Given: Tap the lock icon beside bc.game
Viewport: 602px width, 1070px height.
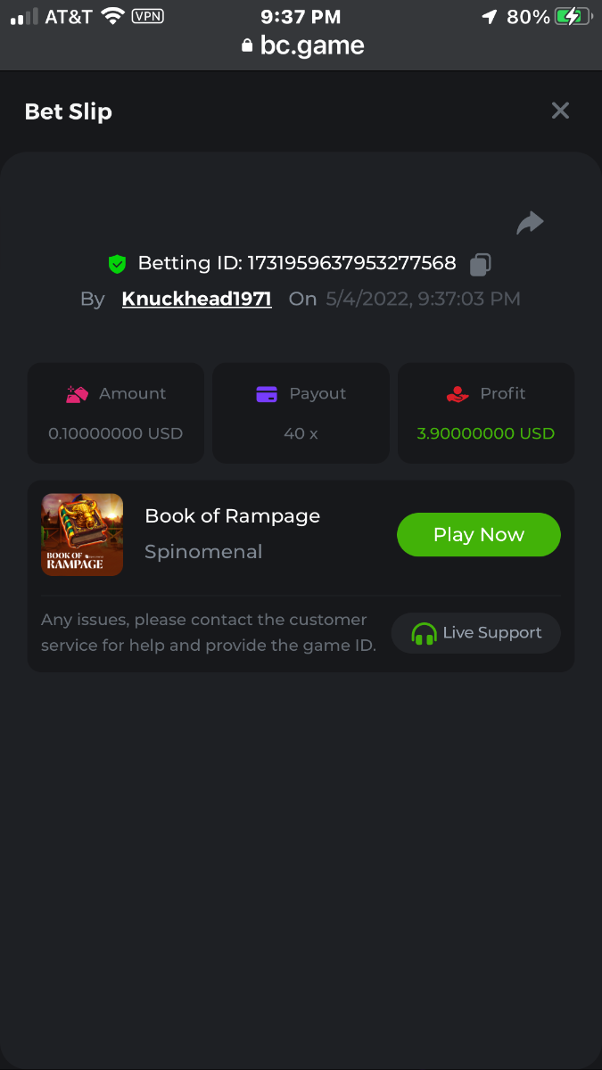Looking at the screenshot, I should pyautogui.click(x=247, y=46).
